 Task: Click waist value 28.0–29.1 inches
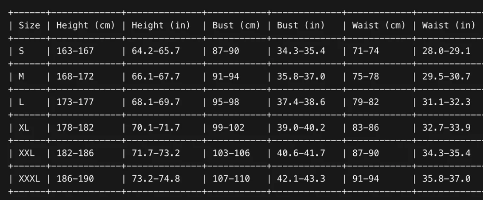446,51
